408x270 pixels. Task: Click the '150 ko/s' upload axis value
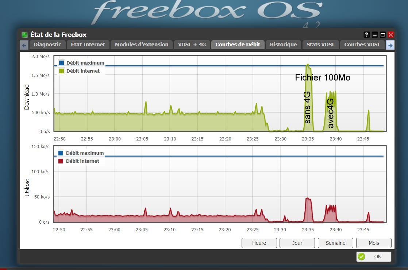pyautogui.click(x=41, y=146)
